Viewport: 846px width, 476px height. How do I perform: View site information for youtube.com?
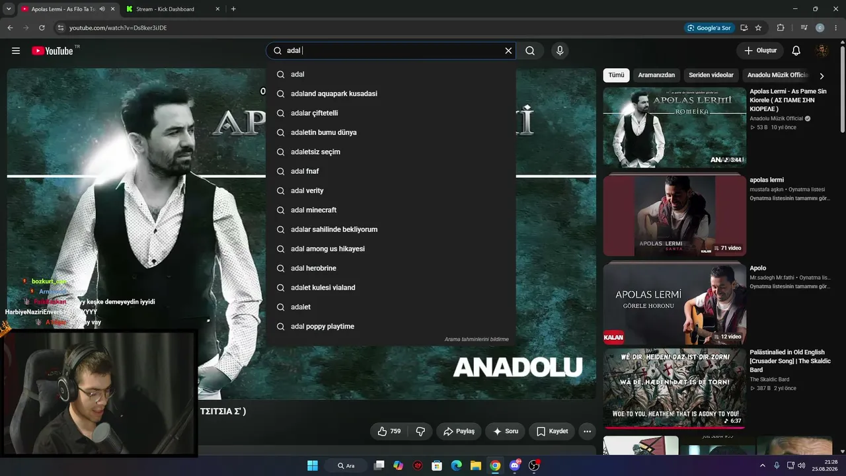[60, 28]
